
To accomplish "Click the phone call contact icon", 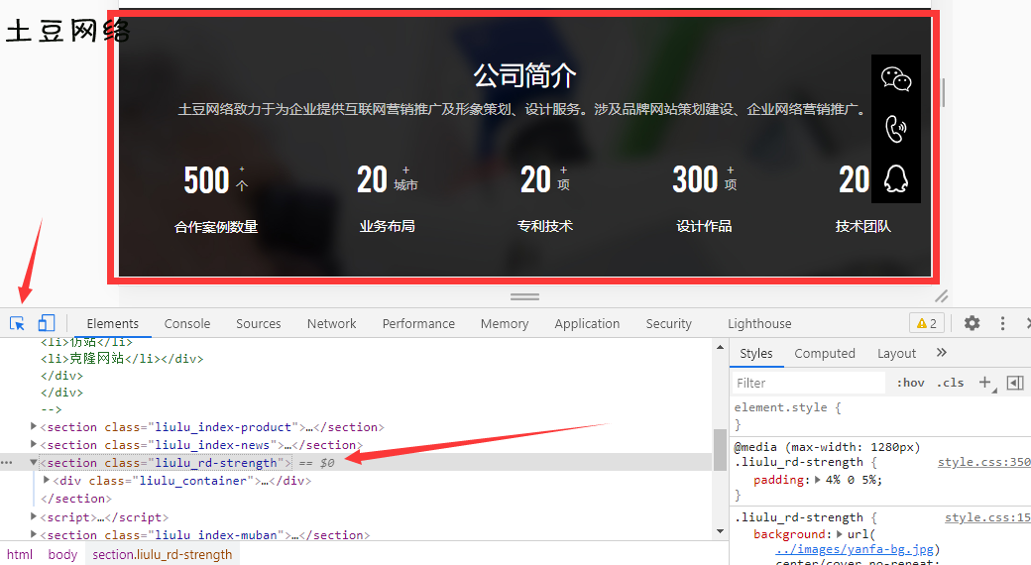I will (896, 129).
